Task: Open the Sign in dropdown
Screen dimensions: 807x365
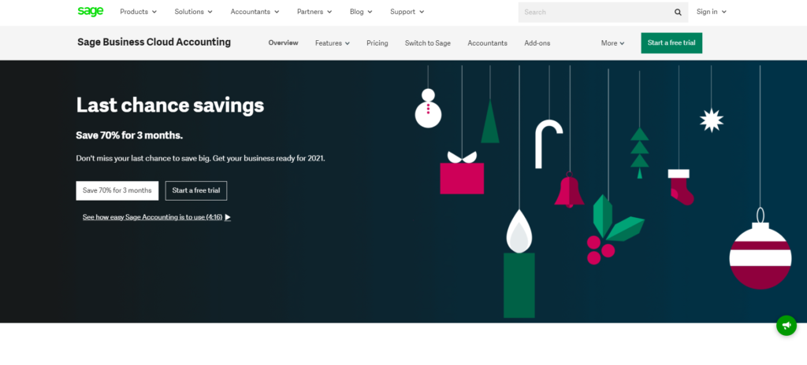Action: coord(712,12)
